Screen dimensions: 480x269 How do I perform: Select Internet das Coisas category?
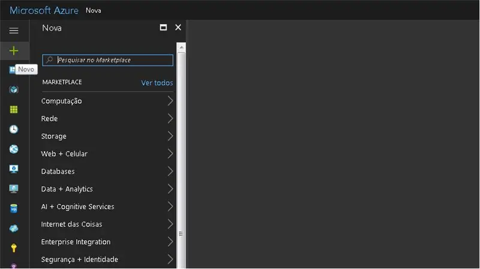coord(107,225)
